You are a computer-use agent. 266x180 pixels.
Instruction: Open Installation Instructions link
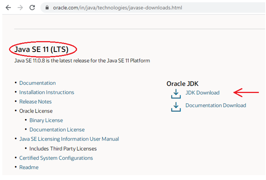(47, 92)
